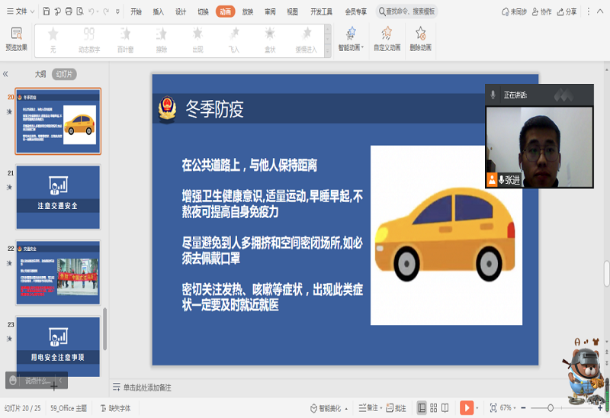Toggle the comments (批注) display

[x=396, y=408]
